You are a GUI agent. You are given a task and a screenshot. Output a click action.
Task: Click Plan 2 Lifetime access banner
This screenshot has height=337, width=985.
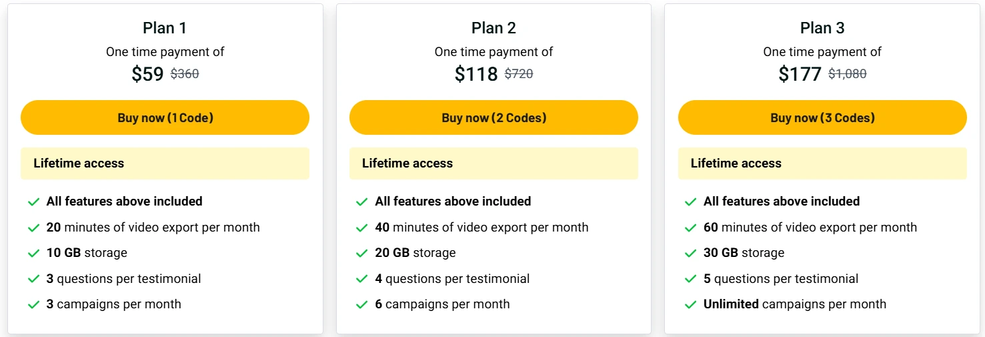click(x=494, y=163)
